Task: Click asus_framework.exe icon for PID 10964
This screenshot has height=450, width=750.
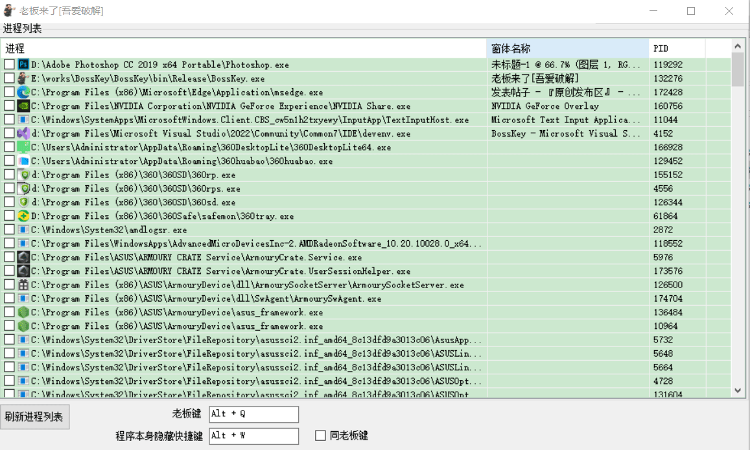Action: pyautogui.click(x=23, y=326)
